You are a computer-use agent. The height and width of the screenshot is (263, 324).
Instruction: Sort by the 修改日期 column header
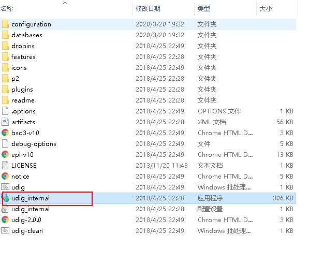(148, 9)
